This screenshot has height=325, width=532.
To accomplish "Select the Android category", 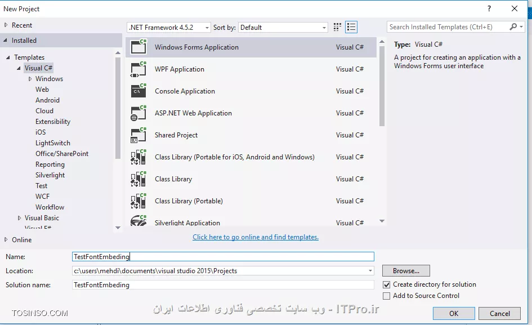I will [x=47, y=100].
